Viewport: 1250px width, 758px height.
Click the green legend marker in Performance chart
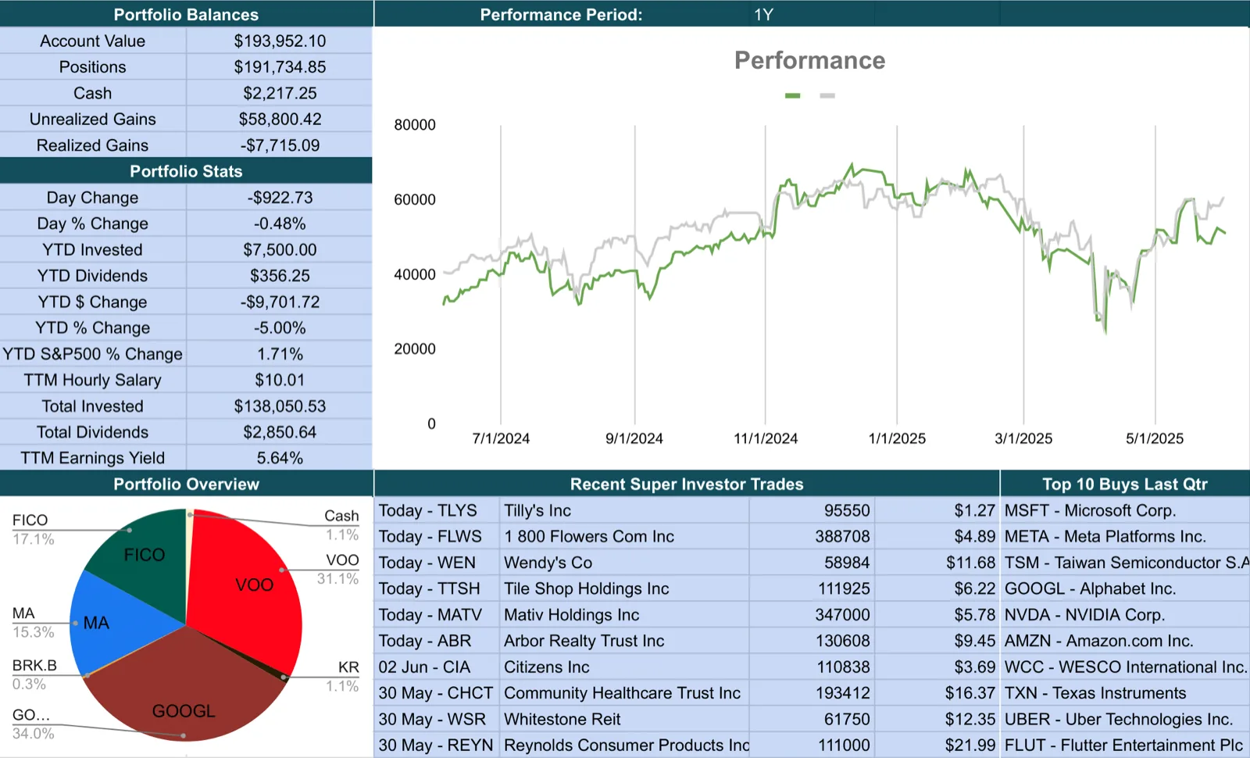click(792, 95)
